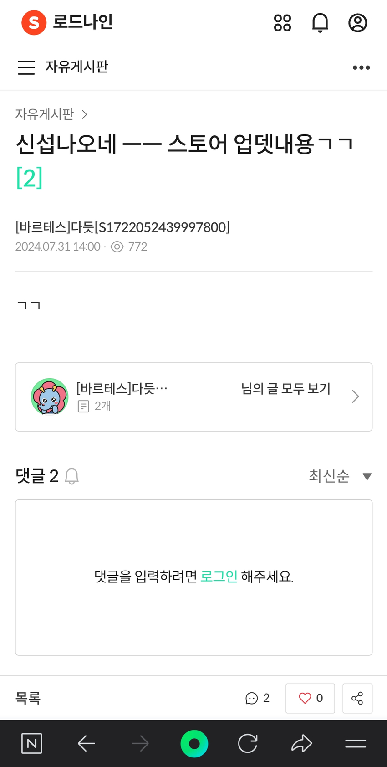Toggle comment notification bell next to 댓글 2

point(71,476)
